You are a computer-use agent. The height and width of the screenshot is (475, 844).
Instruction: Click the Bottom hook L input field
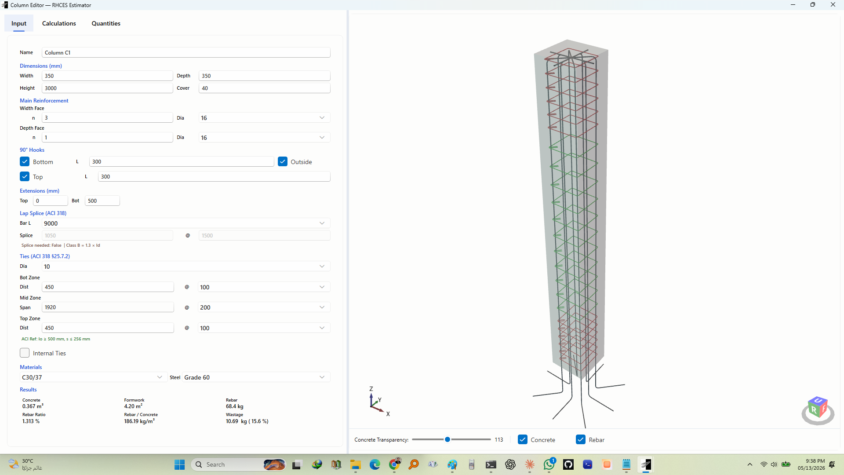click(182, 161)
